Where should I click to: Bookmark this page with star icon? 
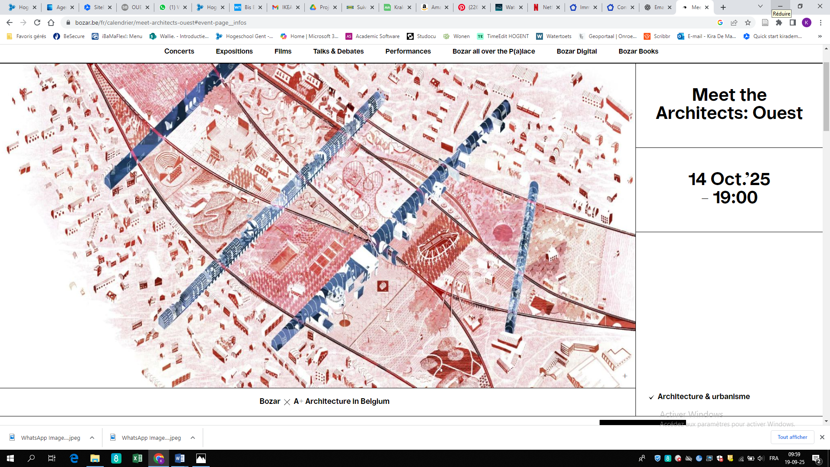(748, 22)
